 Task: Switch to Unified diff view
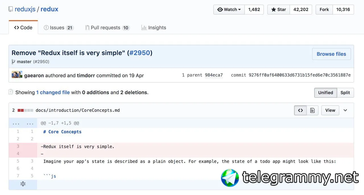coord(325,93)
